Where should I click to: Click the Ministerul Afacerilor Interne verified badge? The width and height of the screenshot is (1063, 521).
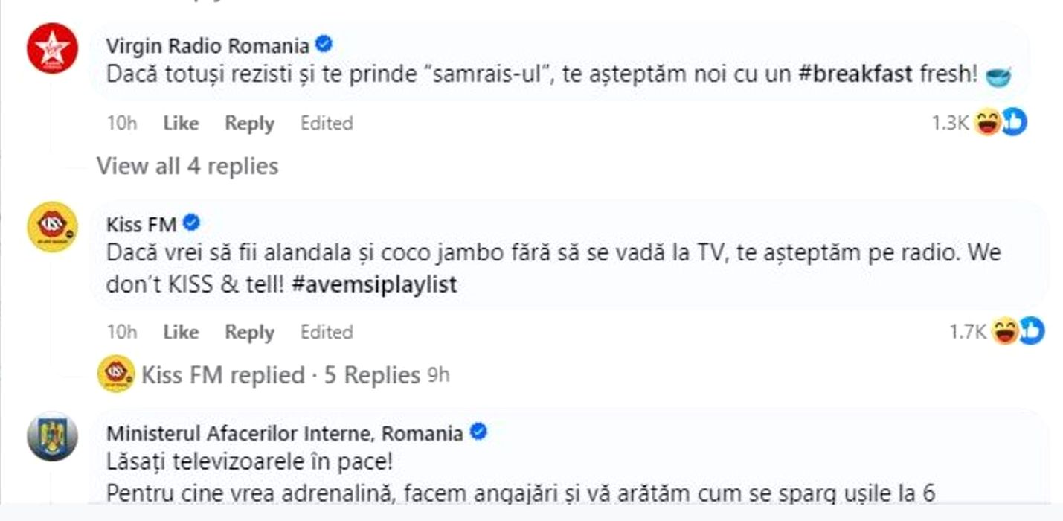tap(478, 432)
